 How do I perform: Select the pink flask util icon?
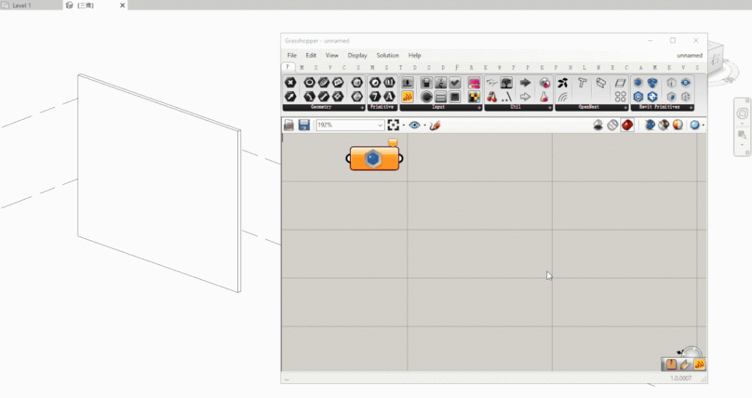coord(544,96)
